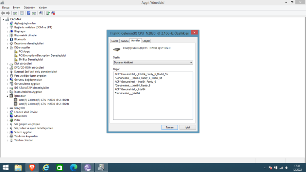Show hidden system tray icons
Screen dimensions: 306x172
coord(265,168)
